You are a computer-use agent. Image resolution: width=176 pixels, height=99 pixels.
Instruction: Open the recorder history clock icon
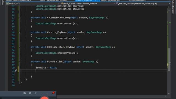(x=30, y=93)
